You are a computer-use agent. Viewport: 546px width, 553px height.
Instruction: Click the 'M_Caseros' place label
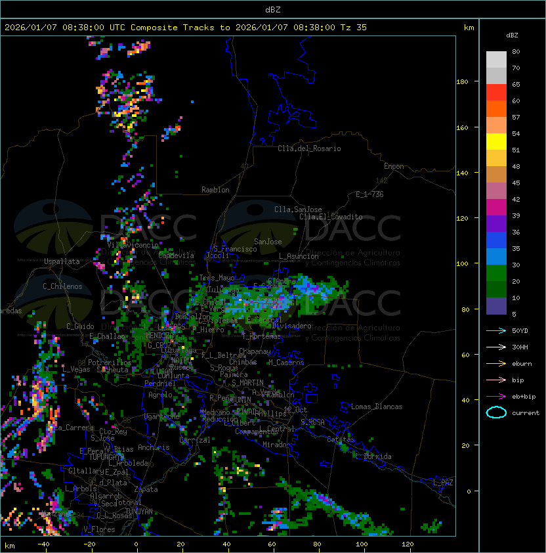(286, 363)
